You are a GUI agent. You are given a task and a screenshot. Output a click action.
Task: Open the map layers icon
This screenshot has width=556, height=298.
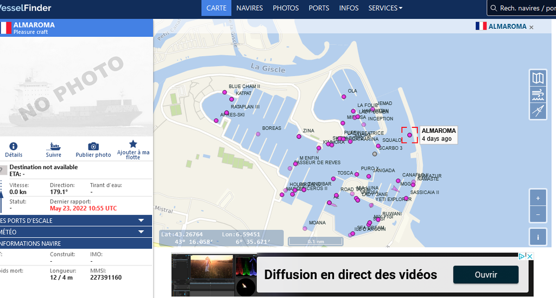[538, 78]
